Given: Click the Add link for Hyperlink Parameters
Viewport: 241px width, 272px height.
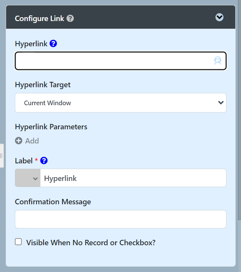Looking at the screenshot, I should click(32, 141).
